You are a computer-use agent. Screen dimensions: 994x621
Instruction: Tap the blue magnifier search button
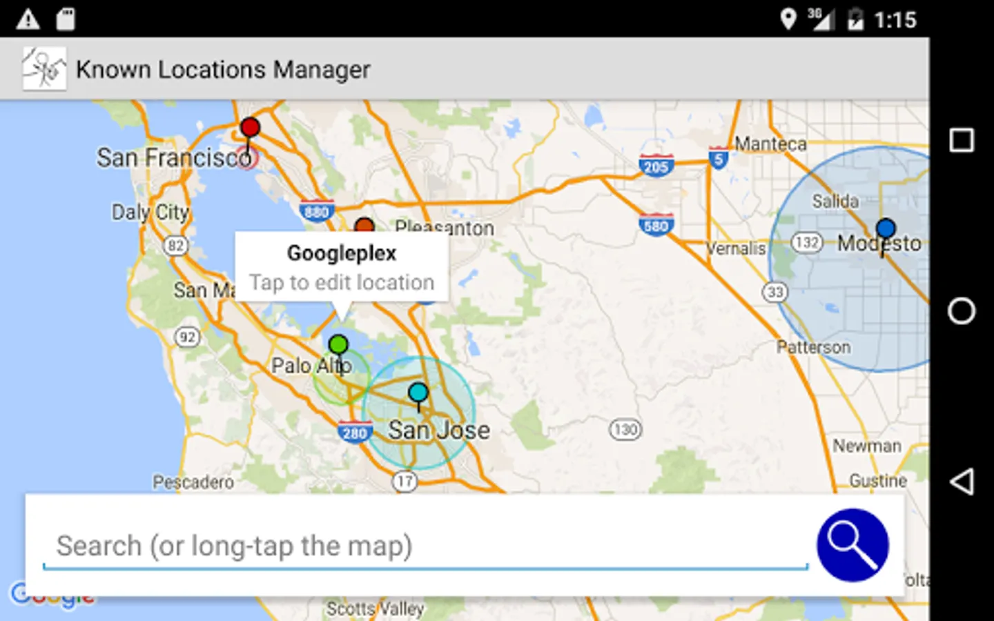pos(852,545)
